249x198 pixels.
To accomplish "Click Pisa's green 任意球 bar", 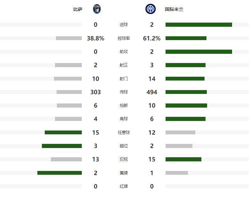I will tap(63, 132).
